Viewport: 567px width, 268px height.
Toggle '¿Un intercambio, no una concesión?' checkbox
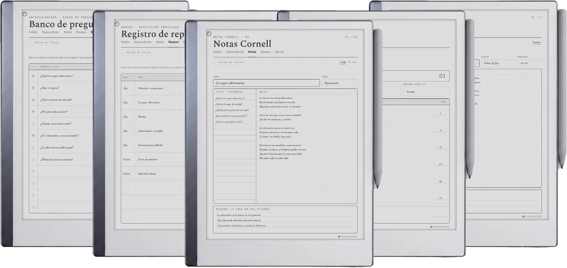[x=33, y=135]
